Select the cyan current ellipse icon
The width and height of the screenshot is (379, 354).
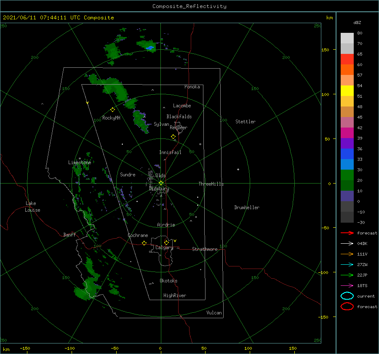click(x=347, y=296)
